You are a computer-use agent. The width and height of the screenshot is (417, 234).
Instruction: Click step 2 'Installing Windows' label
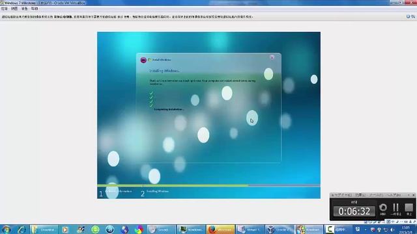tap(158, 191)
